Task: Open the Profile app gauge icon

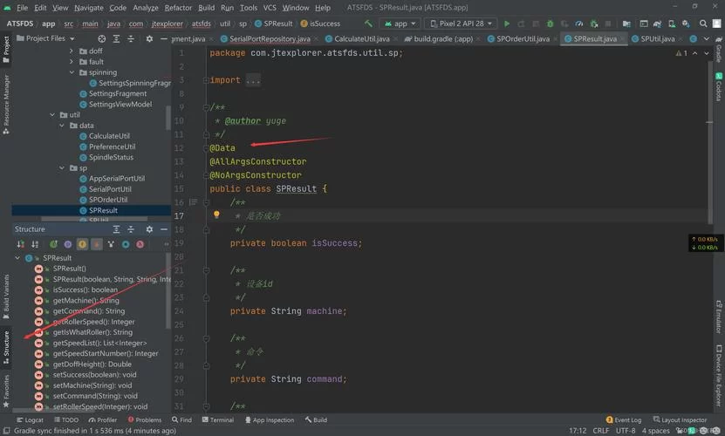Action: 579,24
